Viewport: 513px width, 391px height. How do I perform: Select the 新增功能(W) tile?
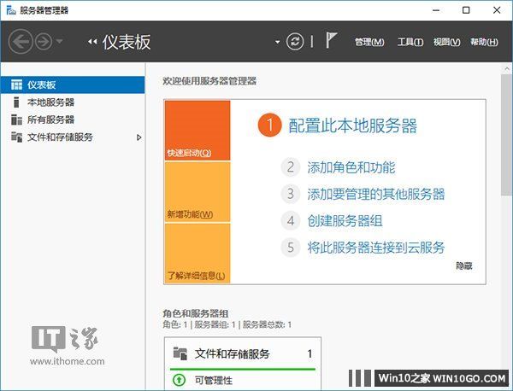(197, 192)
